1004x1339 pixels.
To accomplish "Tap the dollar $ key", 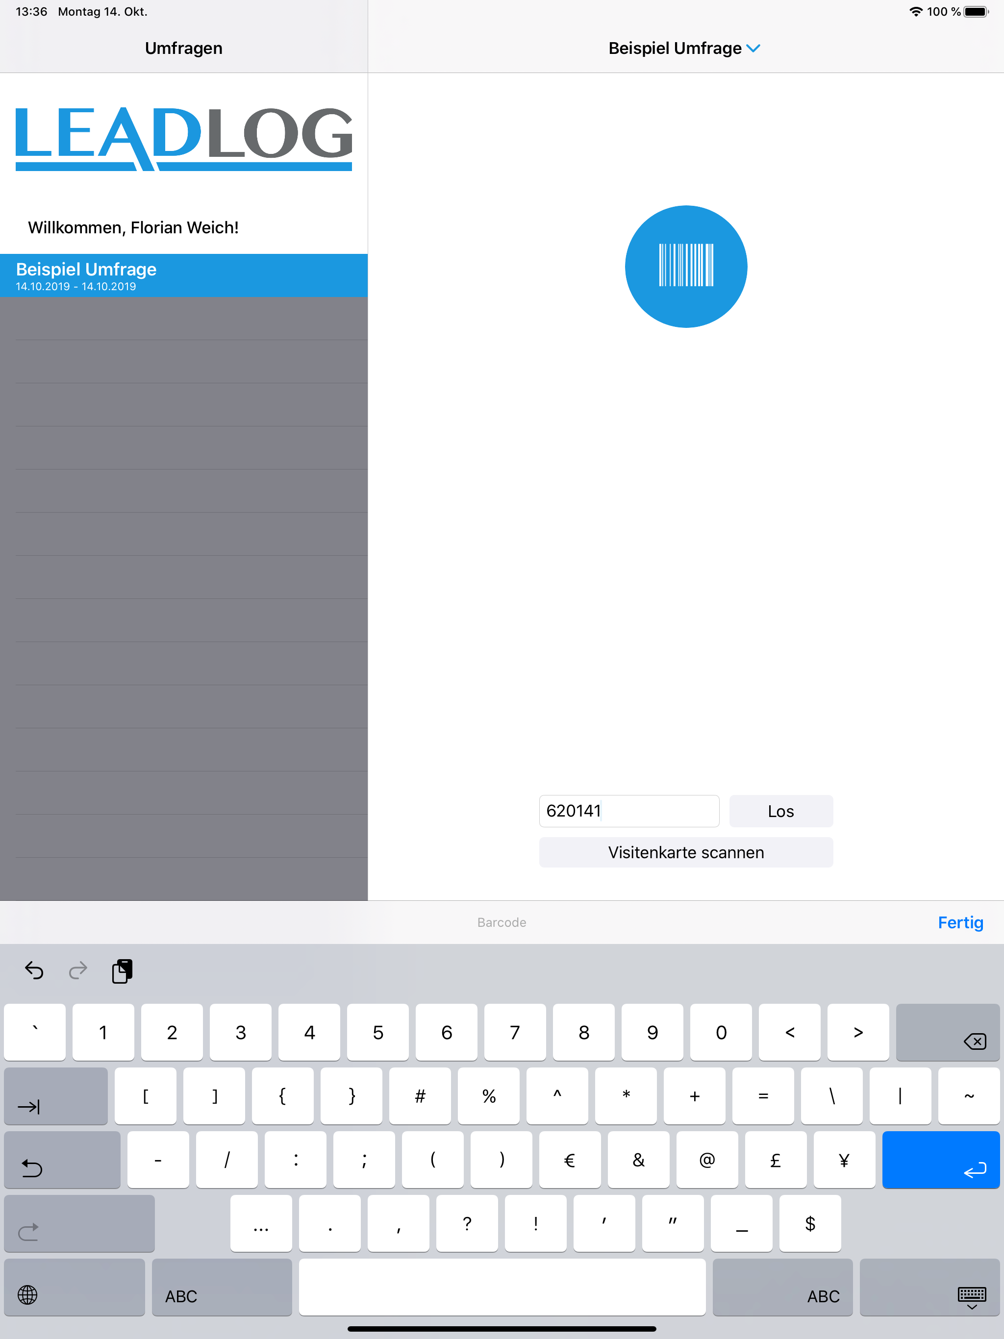I will tap(810, 1223).
